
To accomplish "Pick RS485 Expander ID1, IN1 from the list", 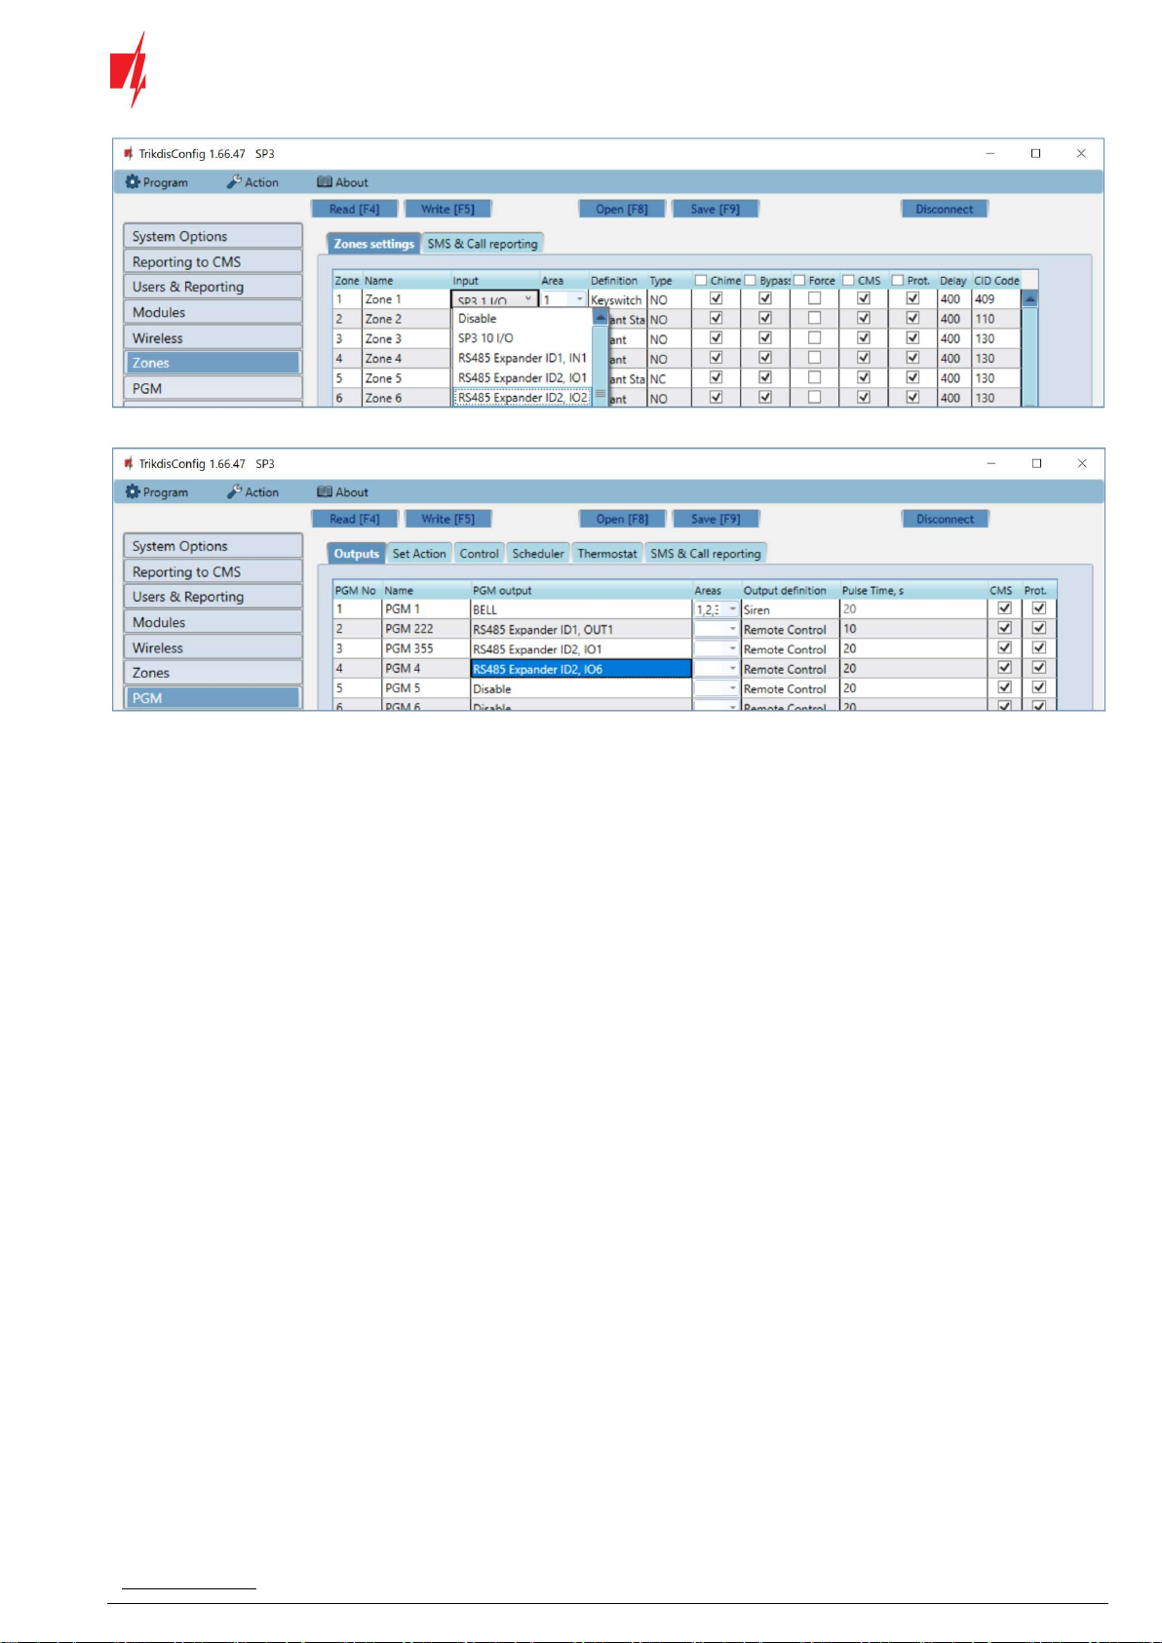I will (x=523, y=358).
